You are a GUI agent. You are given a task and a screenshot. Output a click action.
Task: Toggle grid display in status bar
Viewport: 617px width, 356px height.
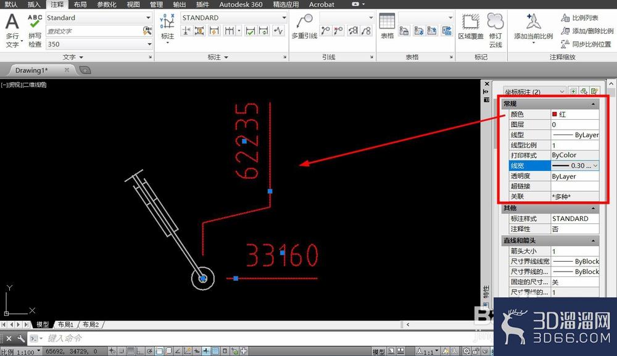[x=131, y=351]
